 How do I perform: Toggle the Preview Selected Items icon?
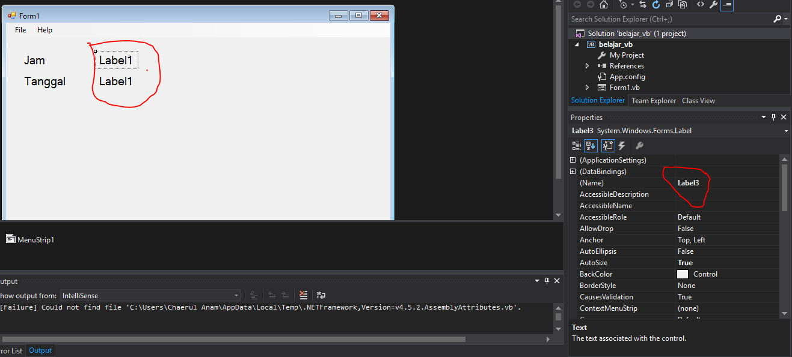[727, 5]
